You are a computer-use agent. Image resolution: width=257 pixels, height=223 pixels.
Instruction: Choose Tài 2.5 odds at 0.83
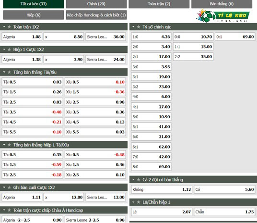click(32, 102)
